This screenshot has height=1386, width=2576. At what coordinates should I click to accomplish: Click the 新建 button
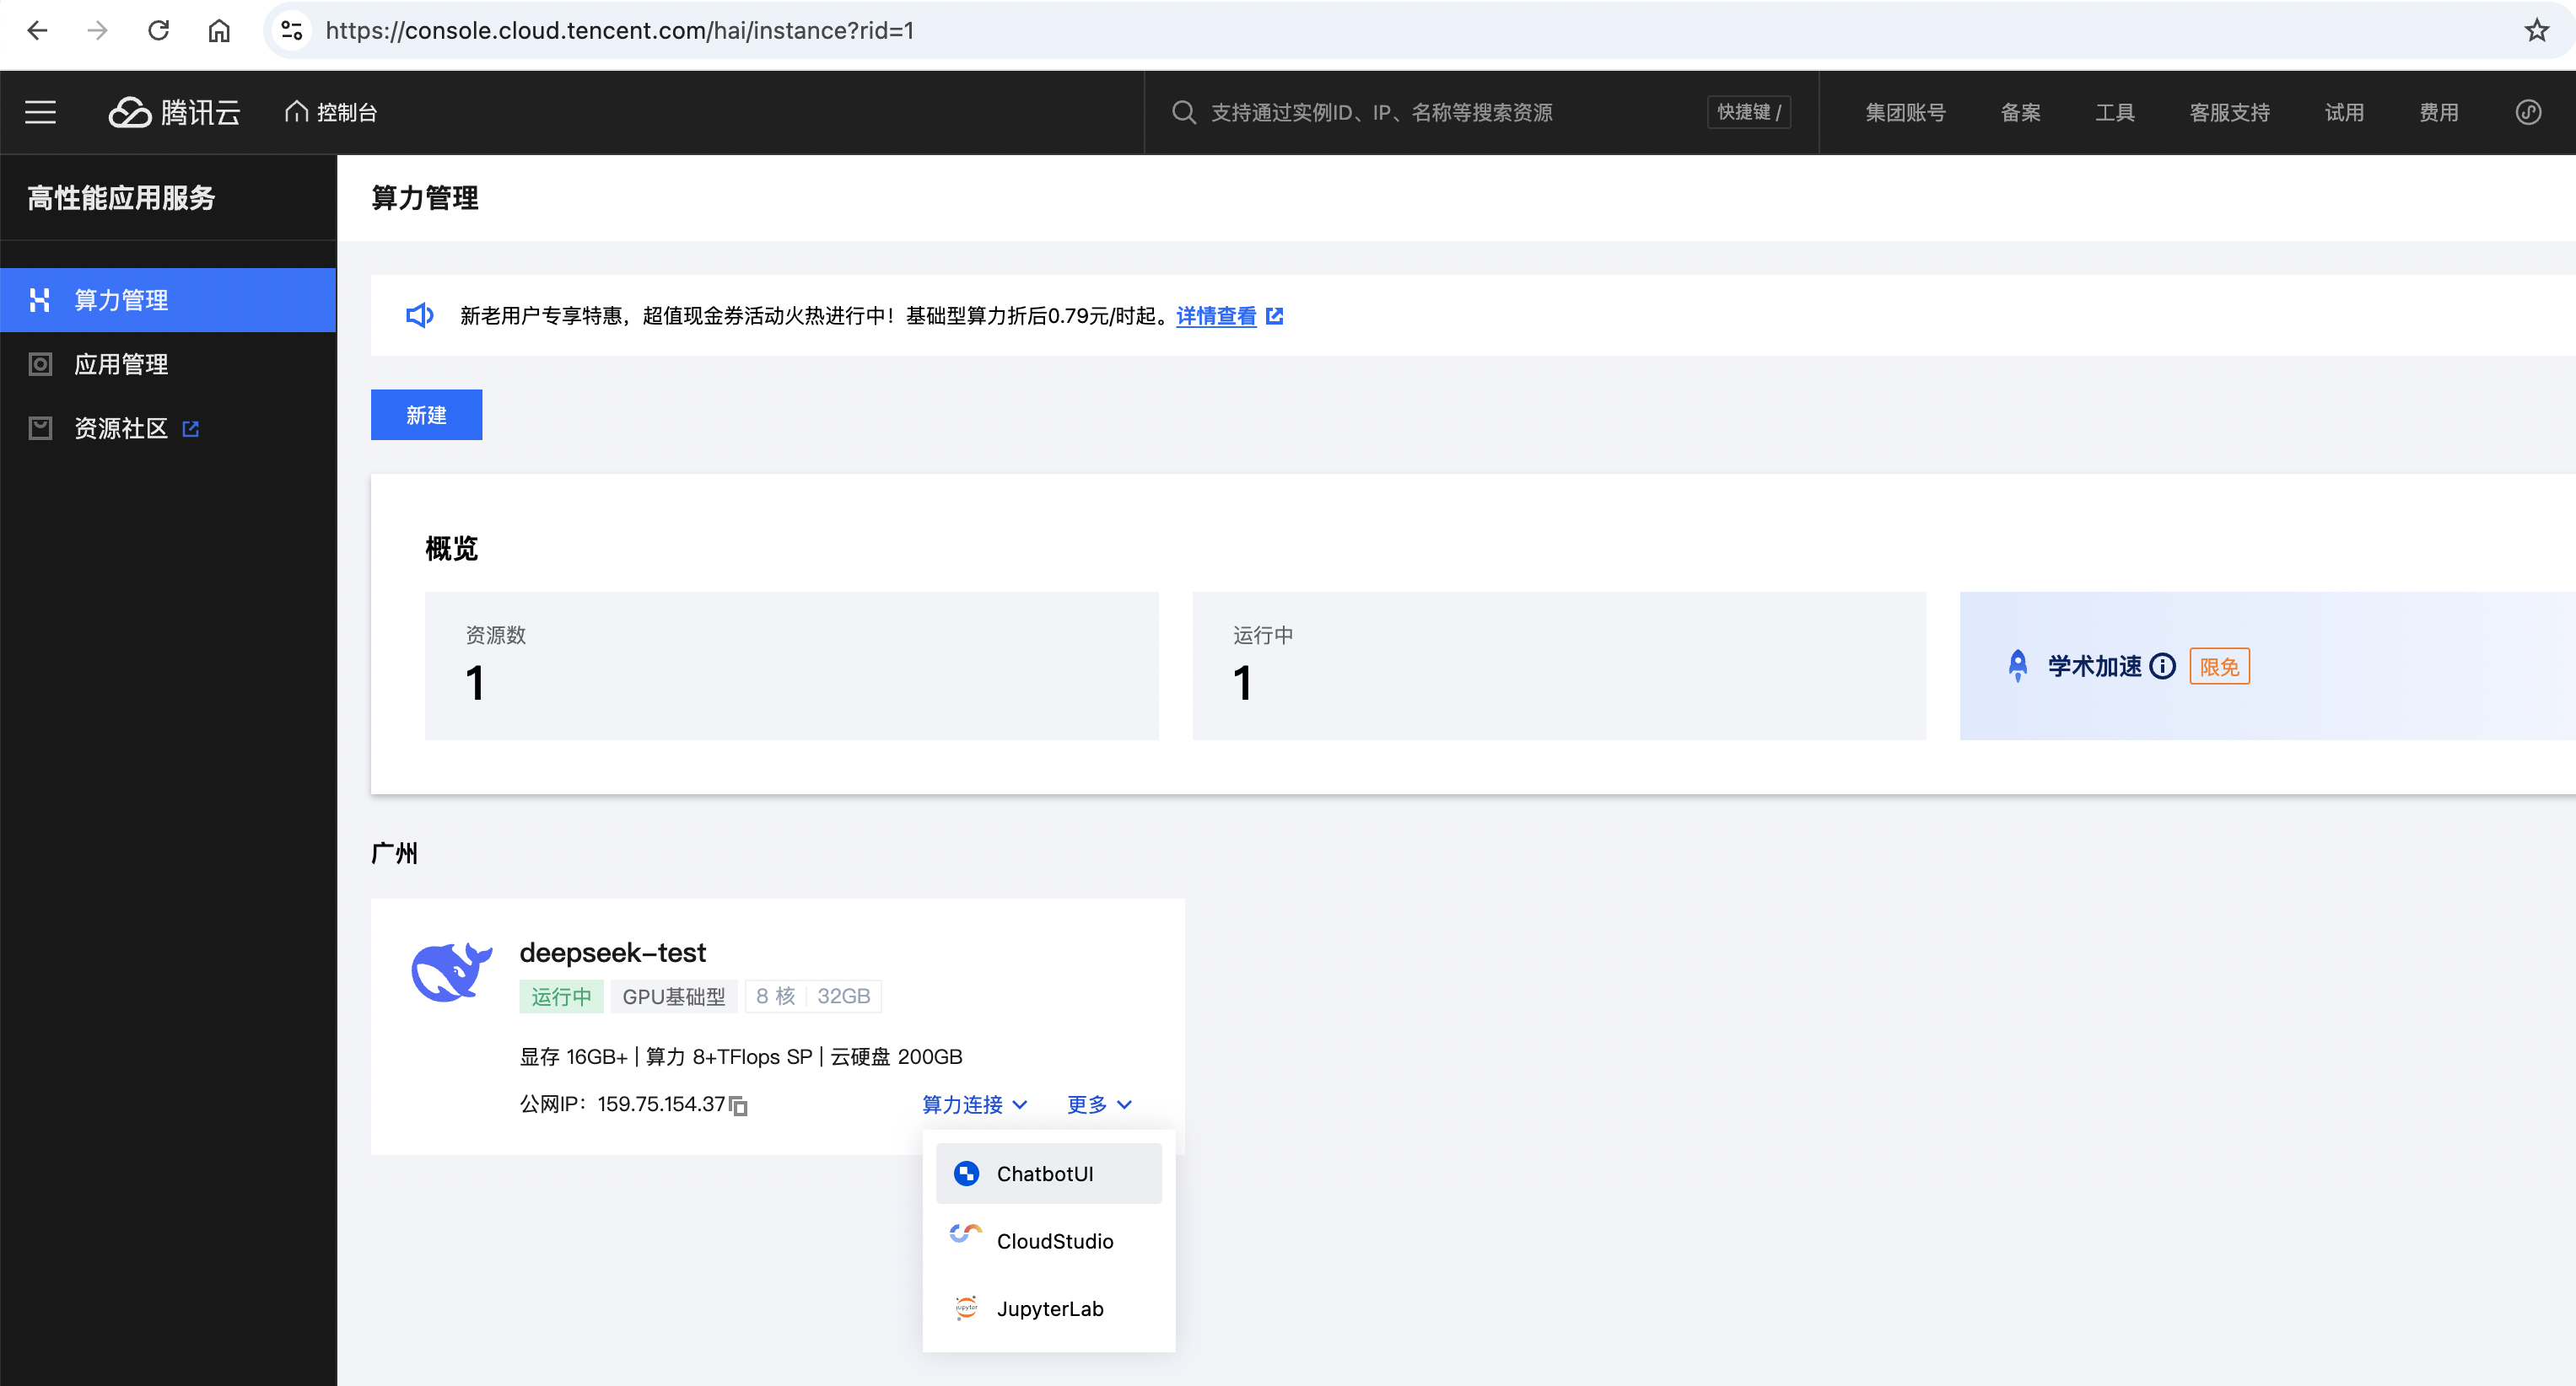(x=426, y=415)
